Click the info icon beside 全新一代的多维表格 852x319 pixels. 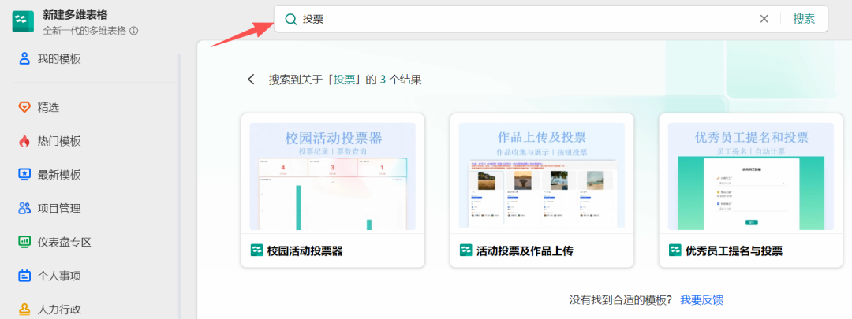point(133,31)
